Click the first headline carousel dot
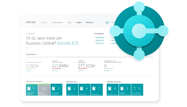Image resolution: width=187 pixels, height=107 pixels. pos(26,48)
